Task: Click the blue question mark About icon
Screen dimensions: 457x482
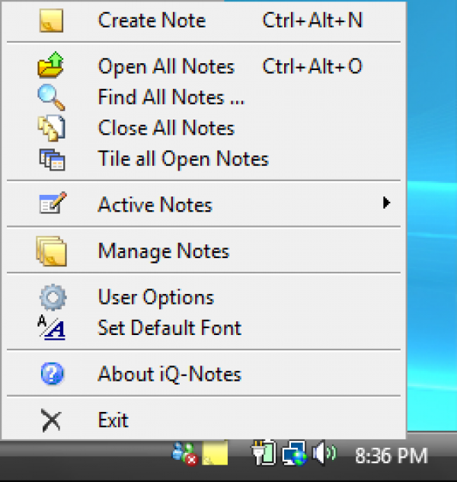Action: (x=52, y=374)
